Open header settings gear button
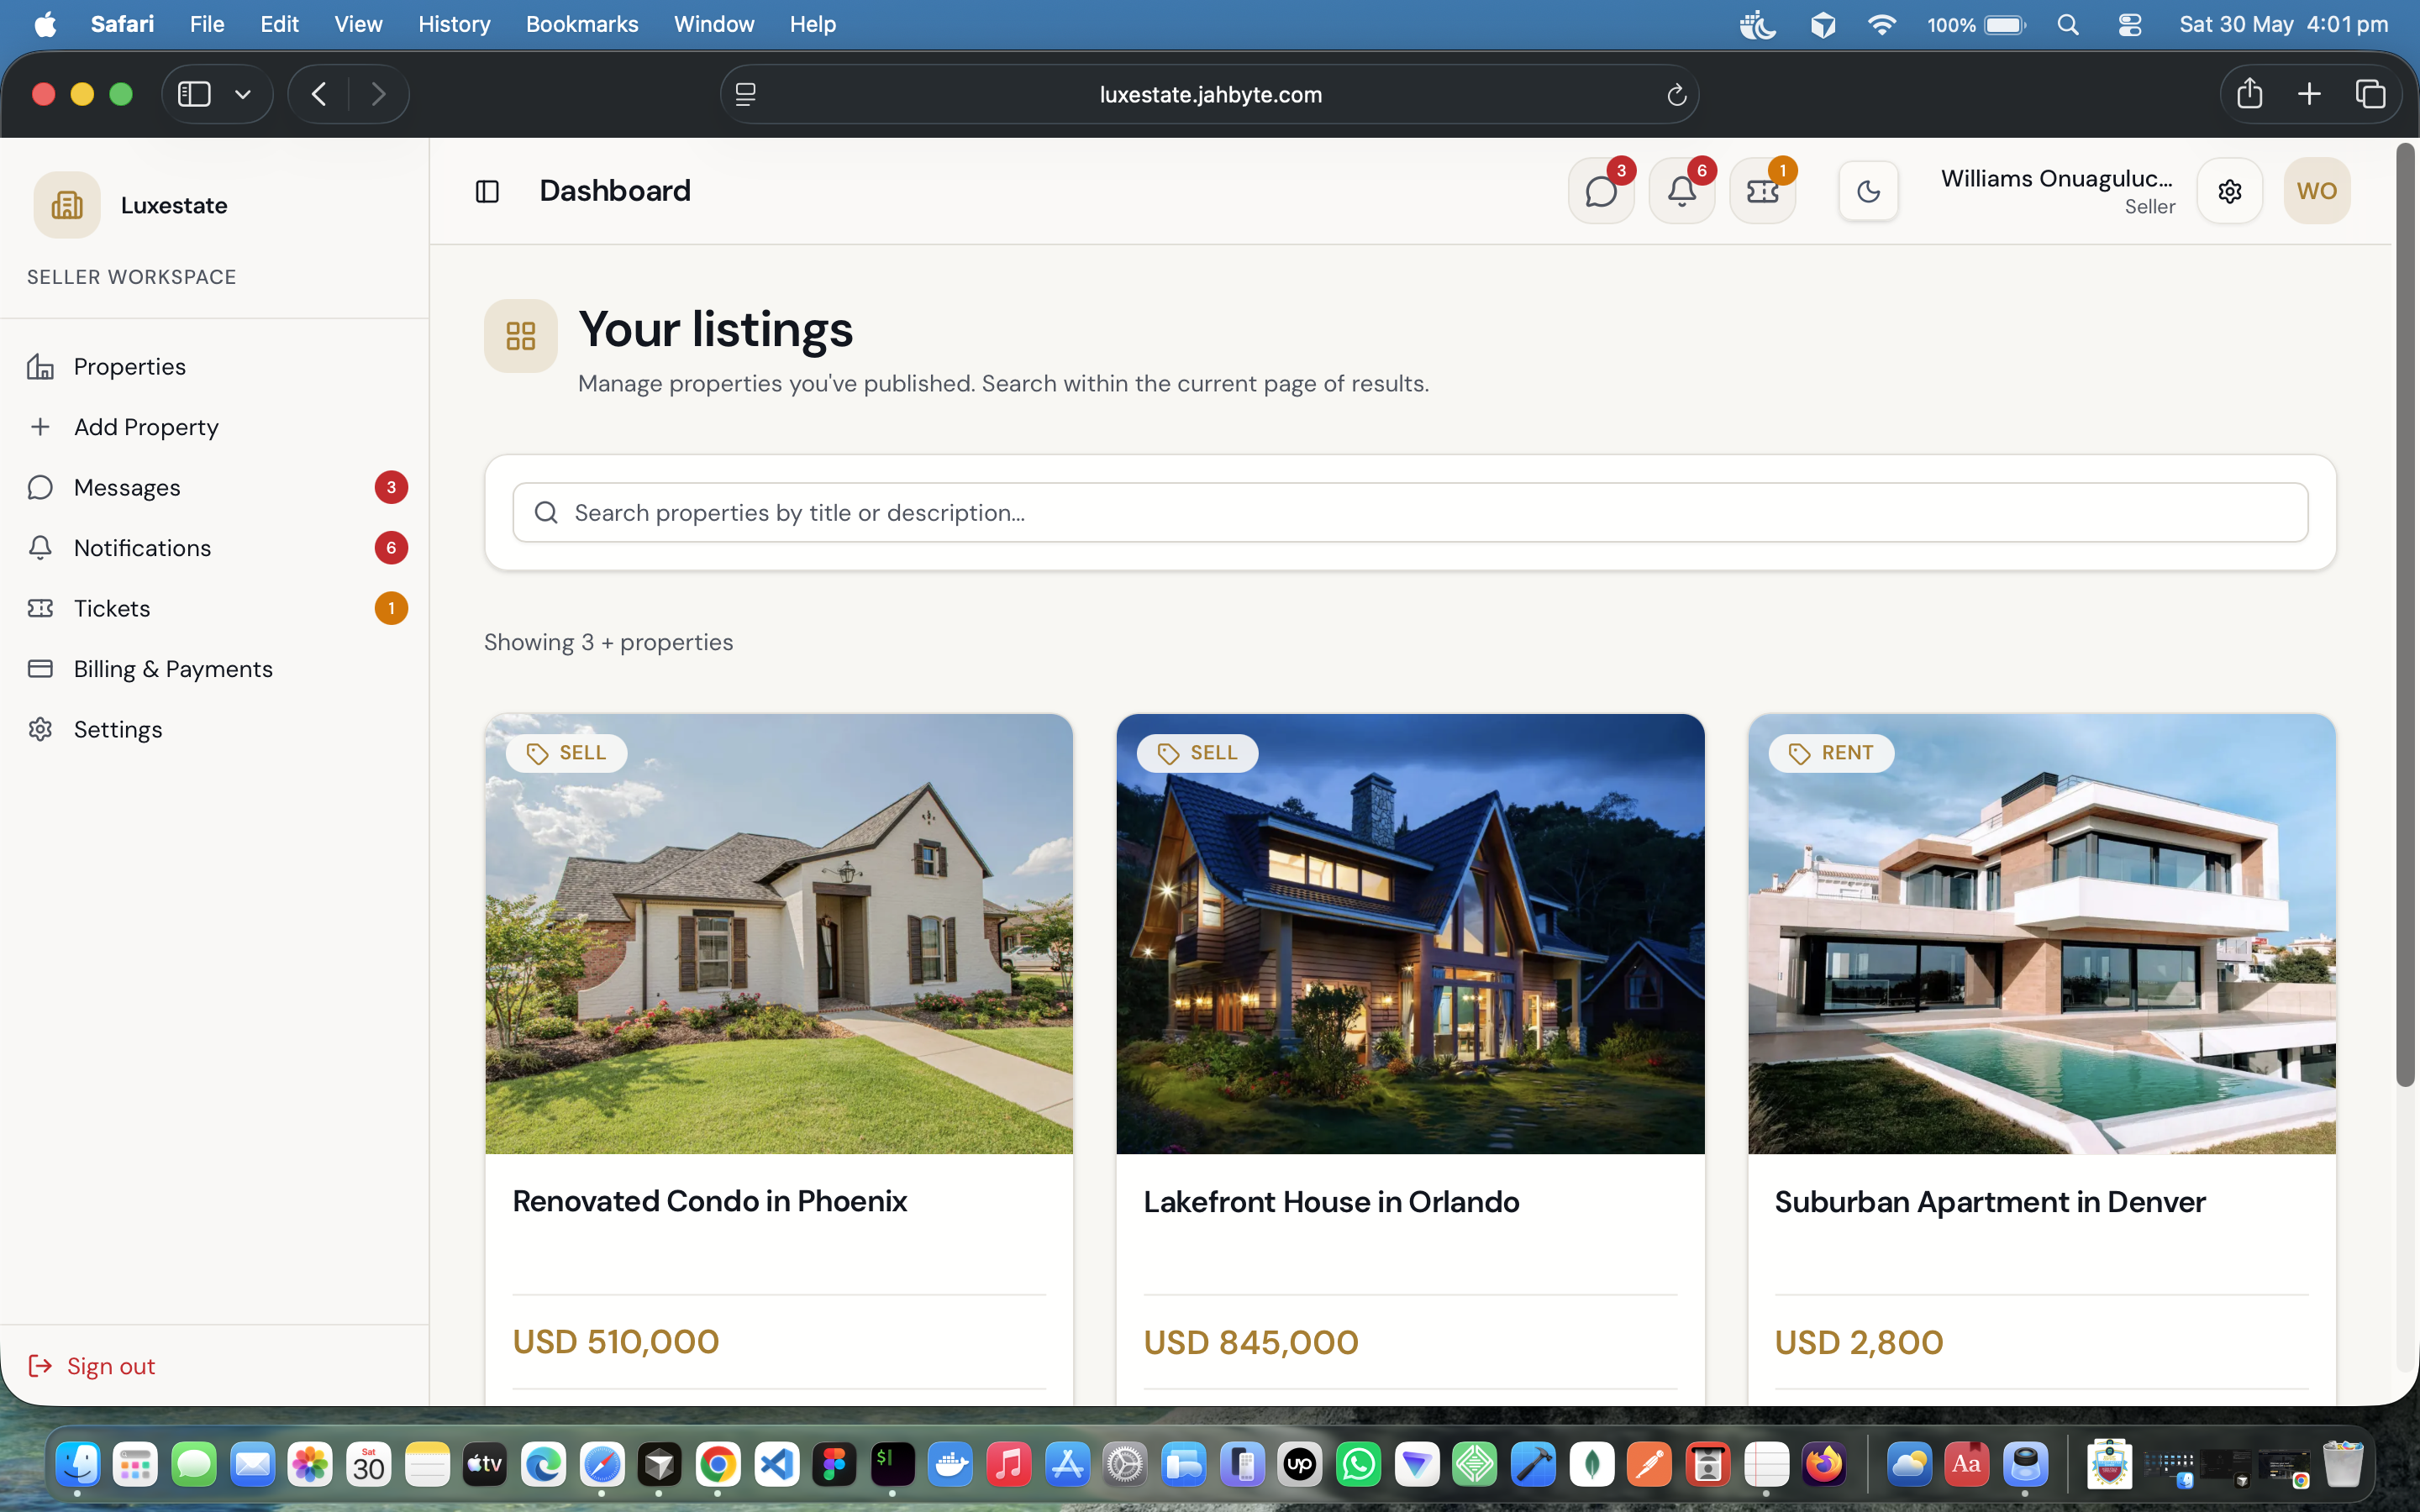The width and height of the screenshot is (2420, 1512). click(2230, 191)
